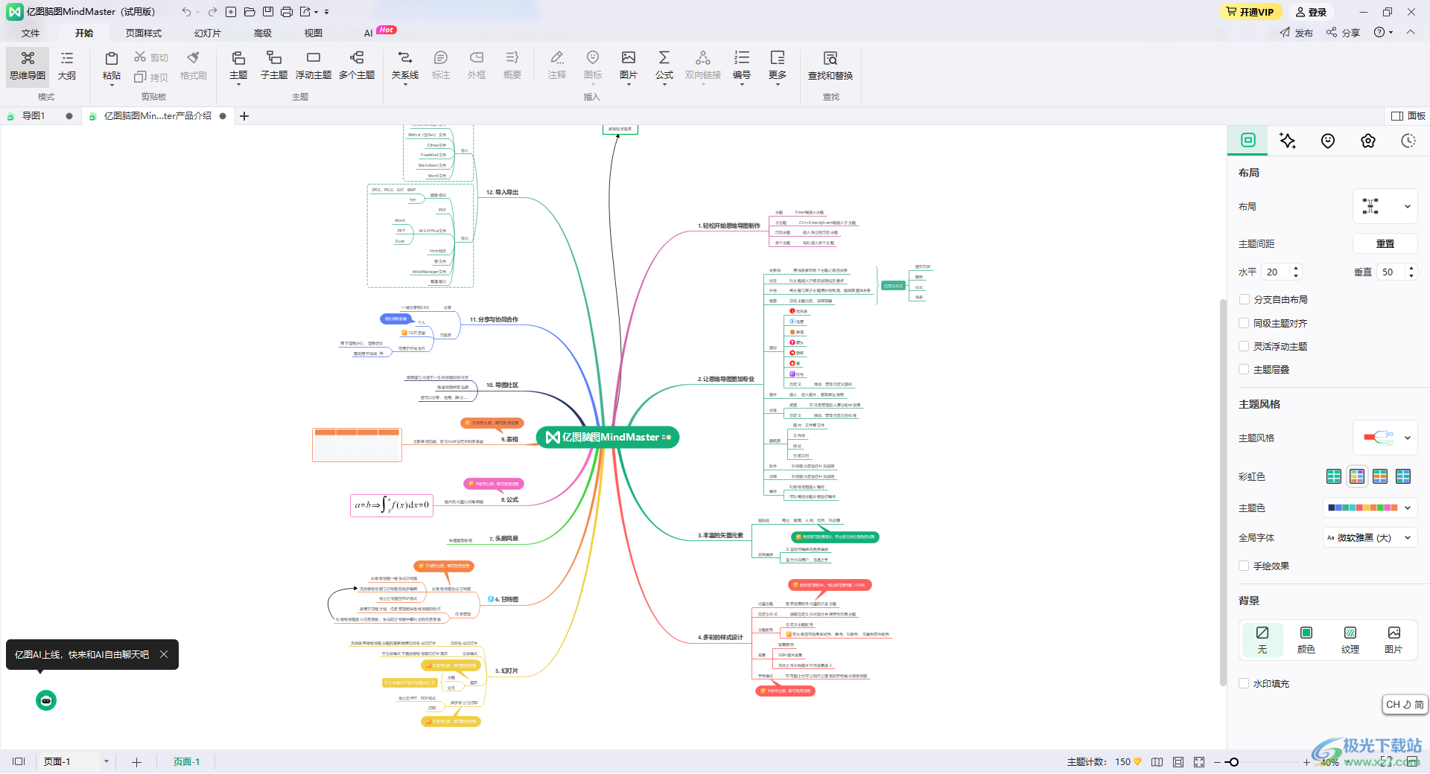Choose Color (颜色) background option
1430x774 pixels.
[1306, 639]
